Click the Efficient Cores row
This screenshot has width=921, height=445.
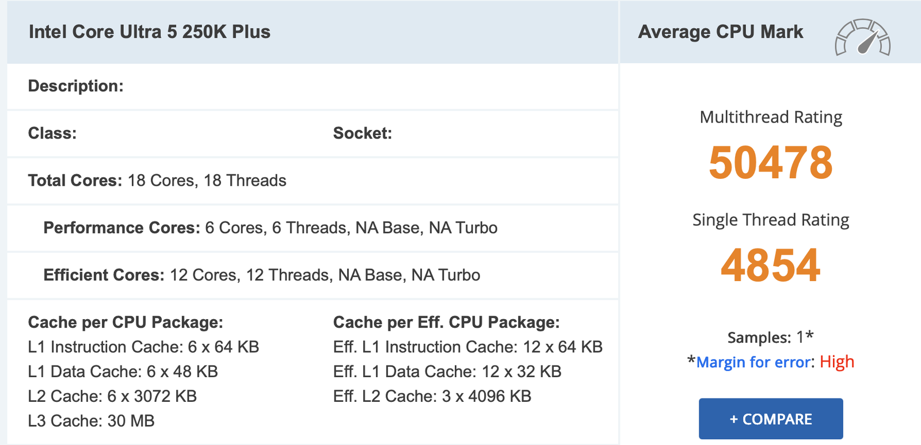pyautogui.click(x=261, y=275)
